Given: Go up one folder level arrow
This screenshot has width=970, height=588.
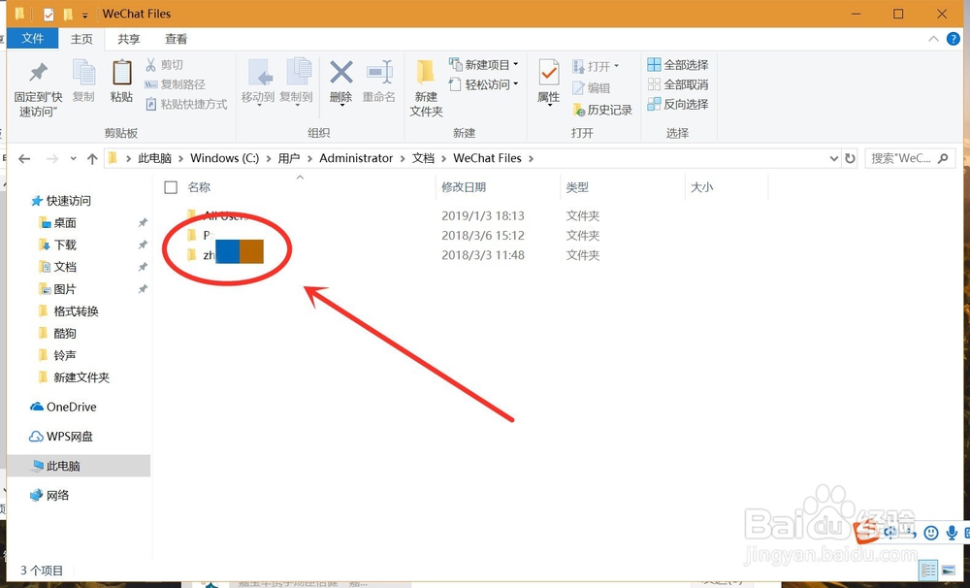Looking at the screenshot, I should coord(92,158).
